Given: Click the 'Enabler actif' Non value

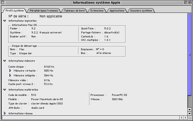Looking at the screenshot, I should coord(33,37).
